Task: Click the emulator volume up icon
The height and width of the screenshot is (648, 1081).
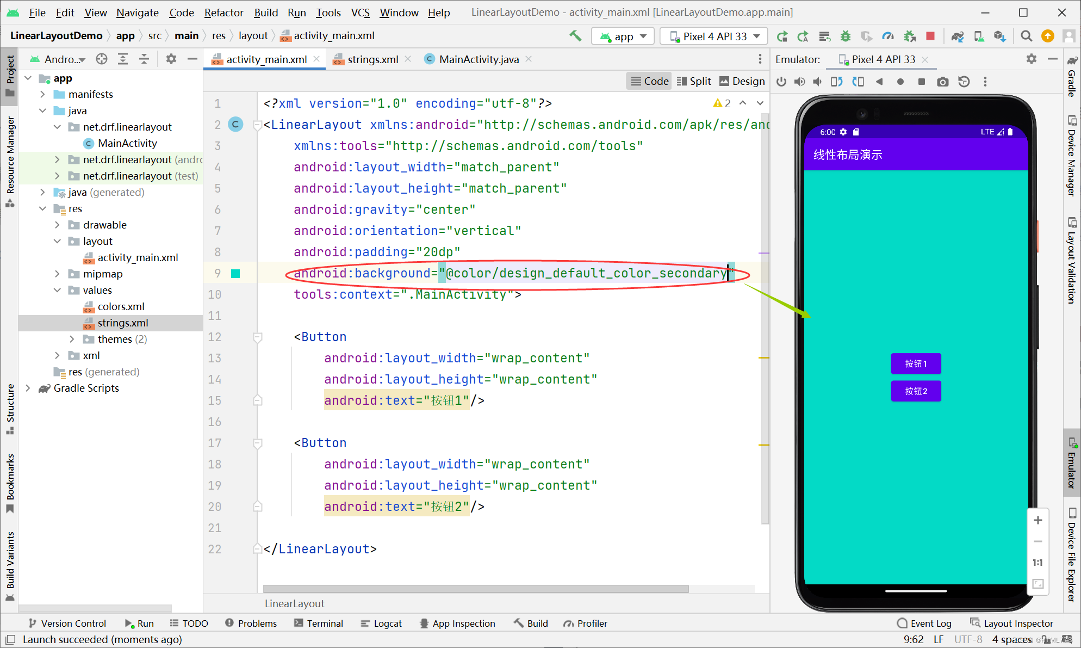Action: [x=799, y=82]
